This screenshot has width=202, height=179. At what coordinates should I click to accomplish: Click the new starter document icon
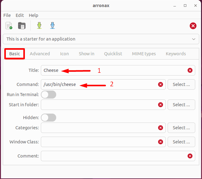pyautogui.click(x=9, y=26)
